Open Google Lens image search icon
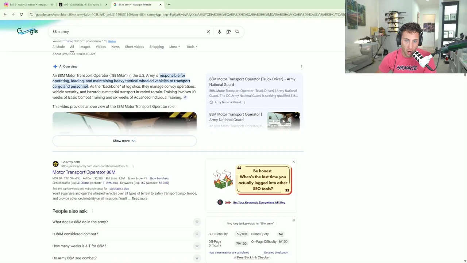 (228, 32)
